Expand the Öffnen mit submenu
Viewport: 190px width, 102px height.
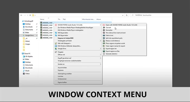click(x=78, y=55)
